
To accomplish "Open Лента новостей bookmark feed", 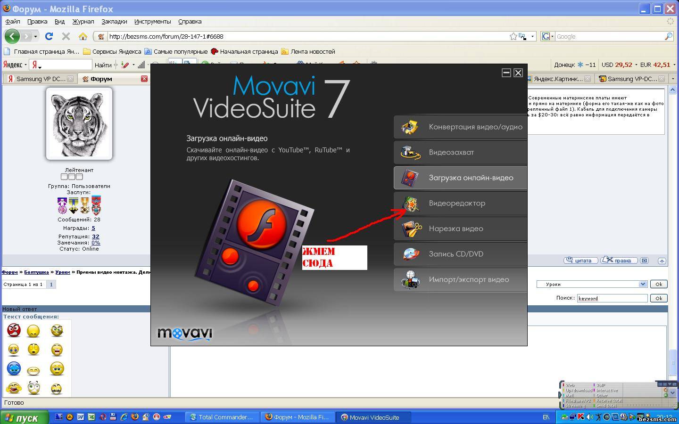I will click(308, 51).
